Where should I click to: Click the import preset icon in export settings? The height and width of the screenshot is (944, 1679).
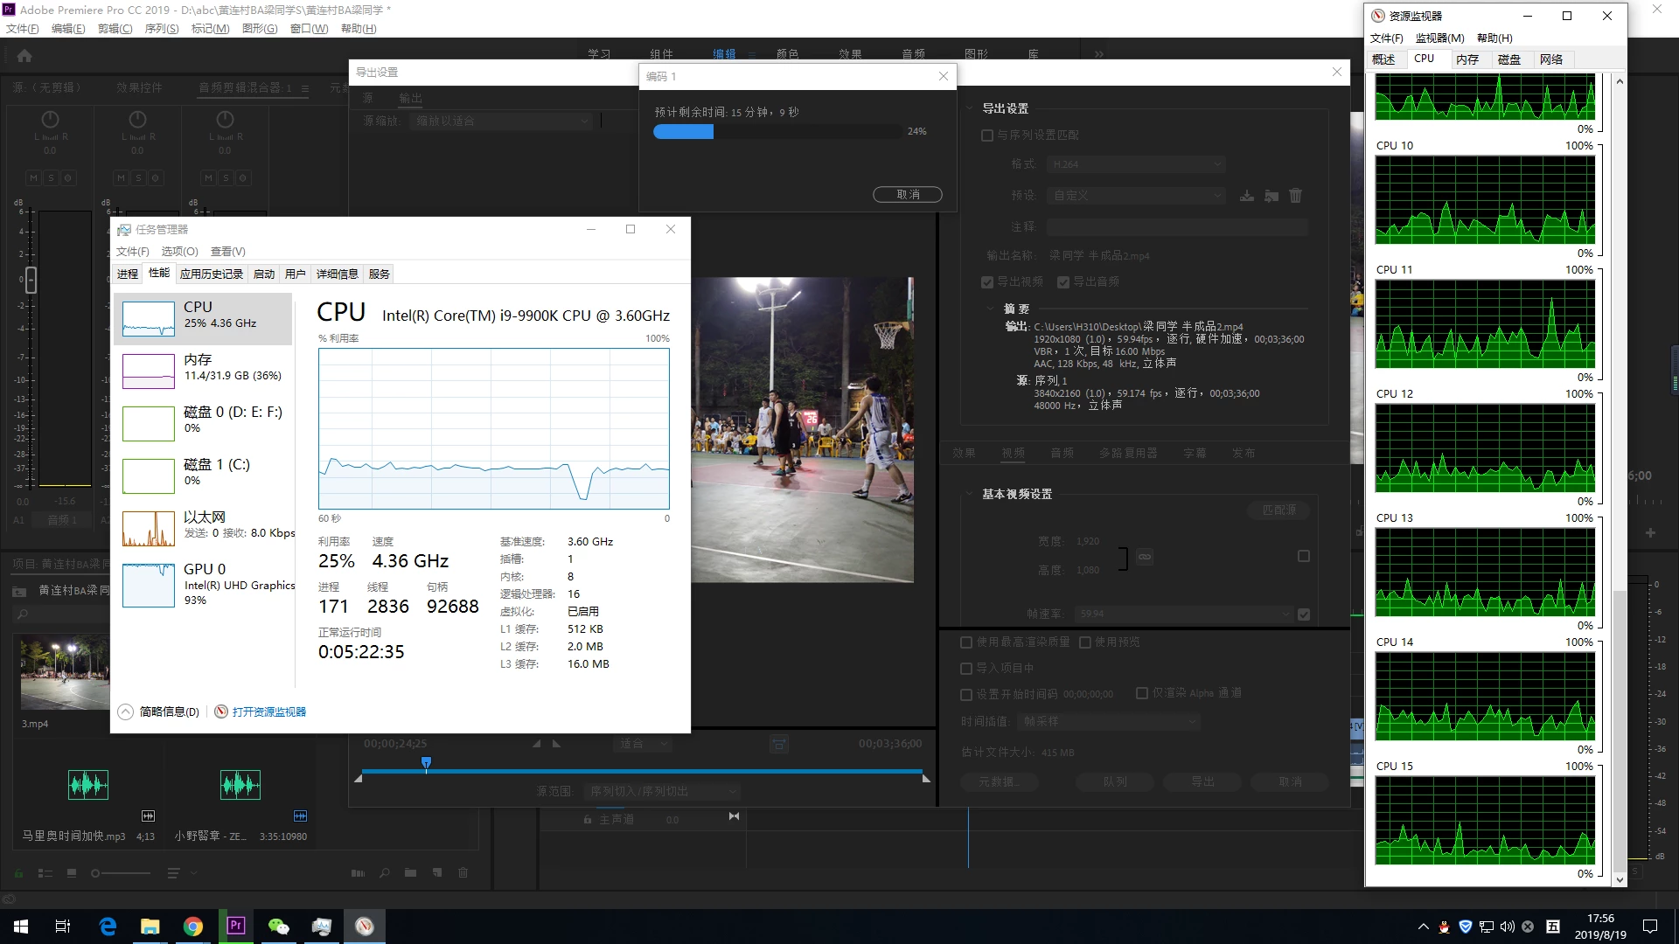[1271, 196]
